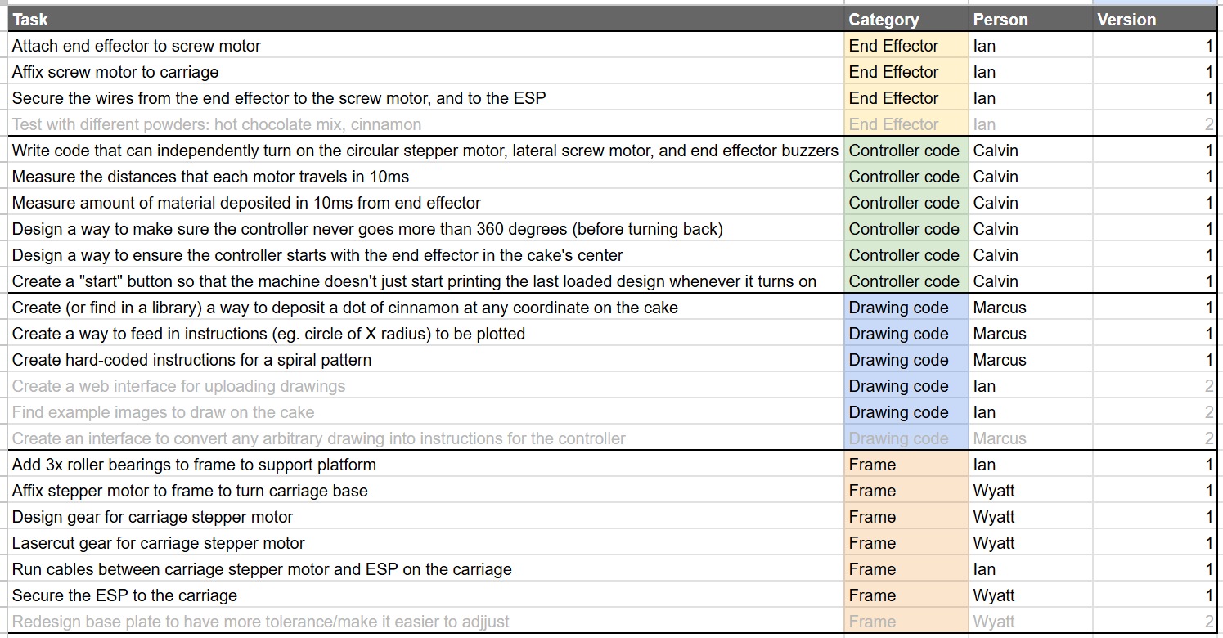This screenshot has width=1223, height=638.
Task: Click the Person cell 'Marcus' for the spiral pattern task
Action: (1029, 360)
